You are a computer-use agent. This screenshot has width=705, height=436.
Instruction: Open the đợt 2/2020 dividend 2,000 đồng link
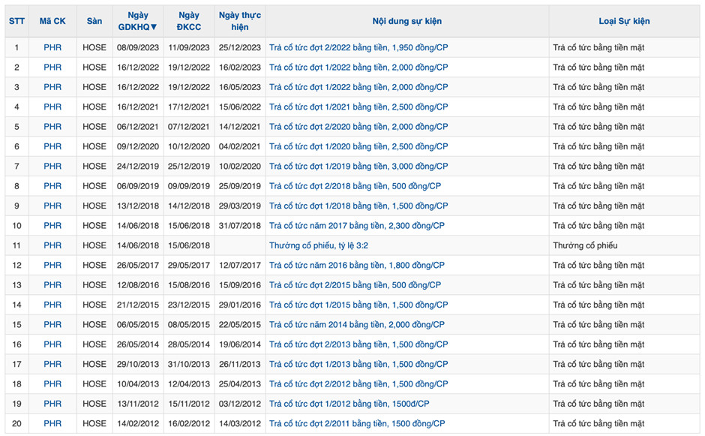click(x=358, y=127)
